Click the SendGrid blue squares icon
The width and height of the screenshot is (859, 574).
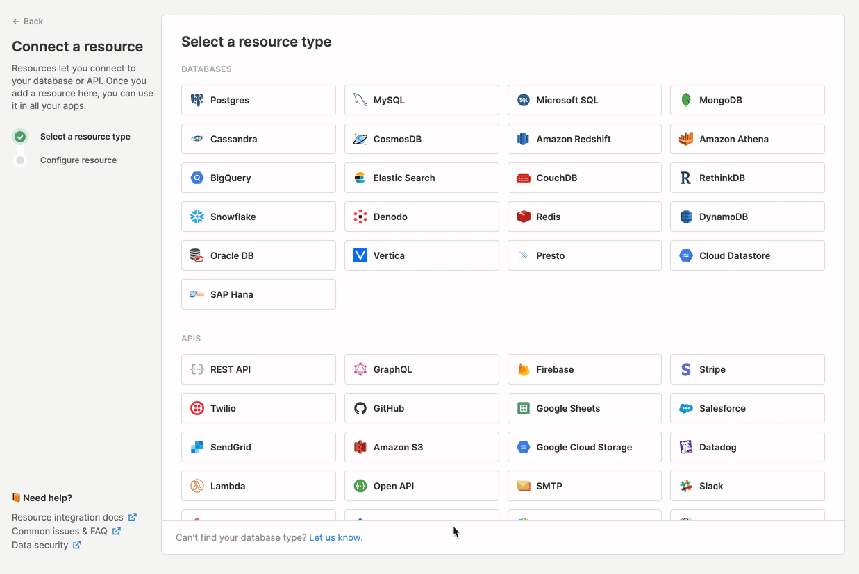pyautogui.click(x=197, y=447)
